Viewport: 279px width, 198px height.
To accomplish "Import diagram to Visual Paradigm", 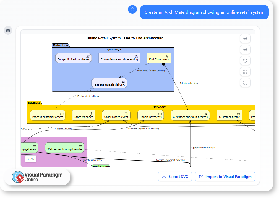I will point(225,177).
